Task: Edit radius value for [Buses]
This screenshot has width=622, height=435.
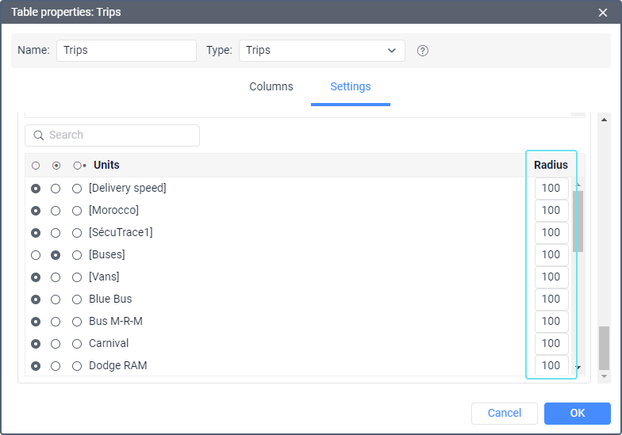Action: point(551,255)
